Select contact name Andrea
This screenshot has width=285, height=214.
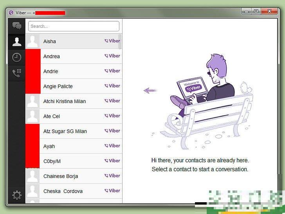click(52, 56)
